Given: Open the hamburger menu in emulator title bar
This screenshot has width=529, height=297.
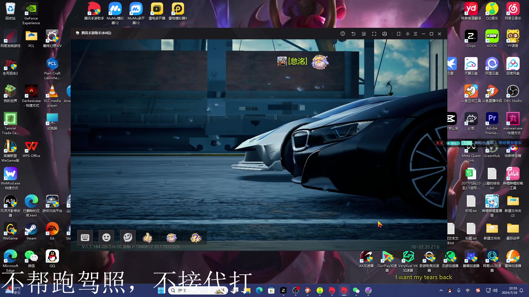Looking at the screenshot, I should (415, 34).
